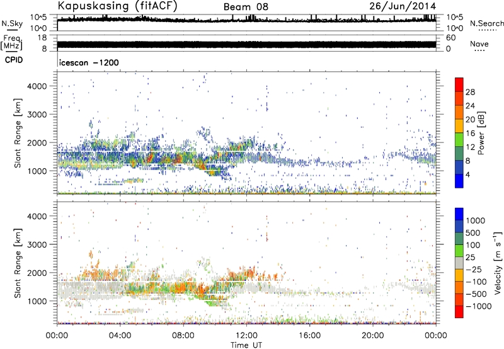The height and width of the screenshot is (349, 504).
Task: Click the N.Sky noise trace panel
Action: tap(246, 23)
